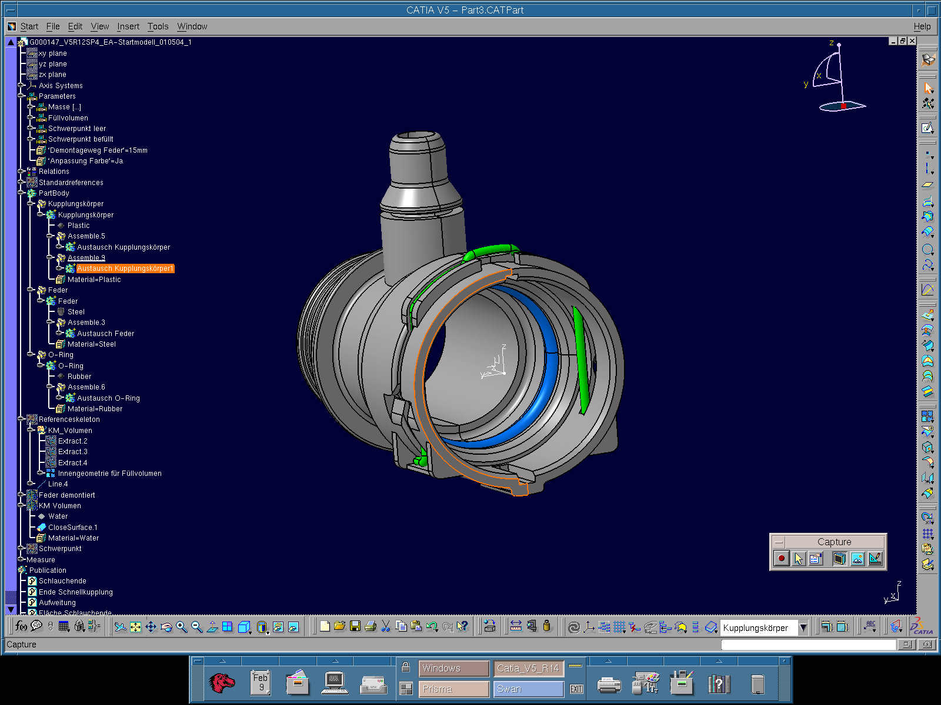Start recording in Capture toolbar
The height and width of the screenshot is (705, 941).
coord(781,559)
